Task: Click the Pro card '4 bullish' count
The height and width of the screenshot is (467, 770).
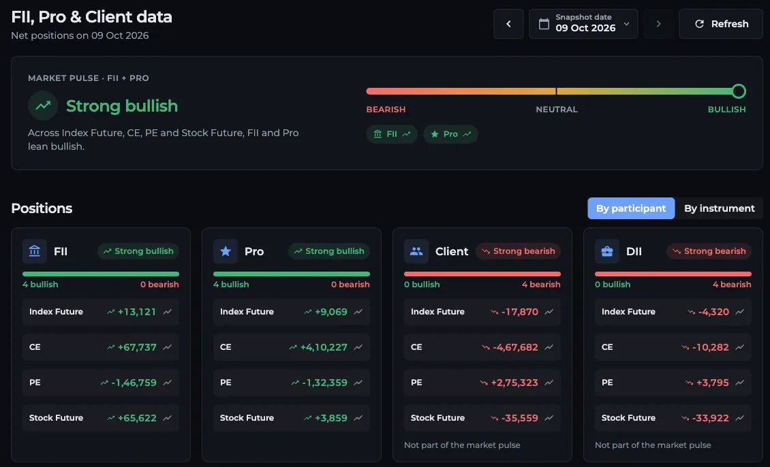Action: (x=231, y=285)
